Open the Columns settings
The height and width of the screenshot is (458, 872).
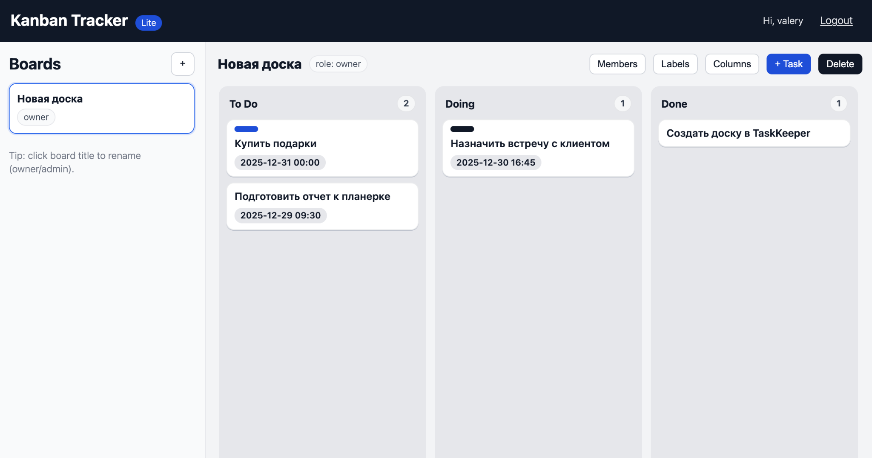click(x=731, y=64)
